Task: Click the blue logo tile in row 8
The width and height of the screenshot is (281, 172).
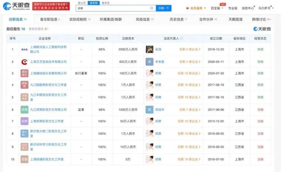Action: 25,134
